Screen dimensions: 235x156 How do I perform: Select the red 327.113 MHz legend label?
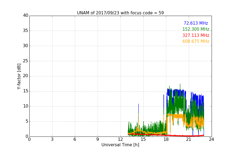pyautogui.click(x=196, y=35)
